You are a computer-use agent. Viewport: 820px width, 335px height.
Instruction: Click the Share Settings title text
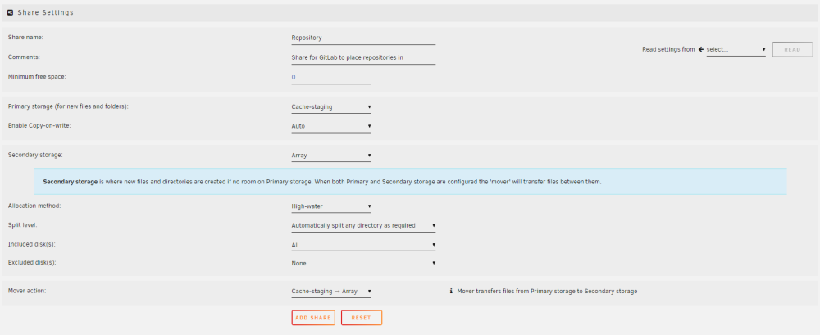tap(45, 12)
